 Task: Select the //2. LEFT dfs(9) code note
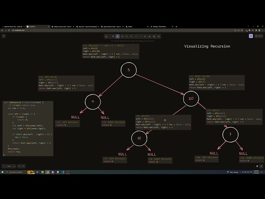click(66, 83)
